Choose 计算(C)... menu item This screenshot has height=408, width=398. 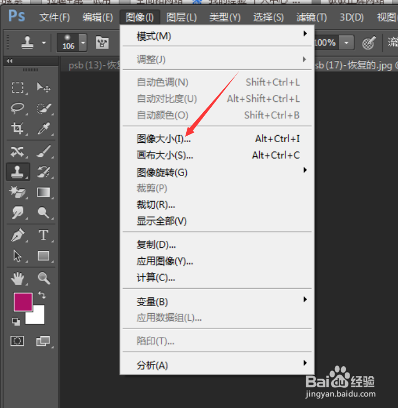(217, 278)
